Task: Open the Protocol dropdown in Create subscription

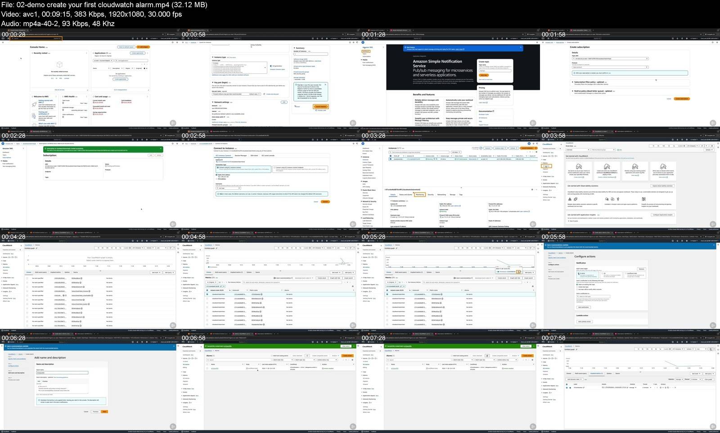Action: 610,67
